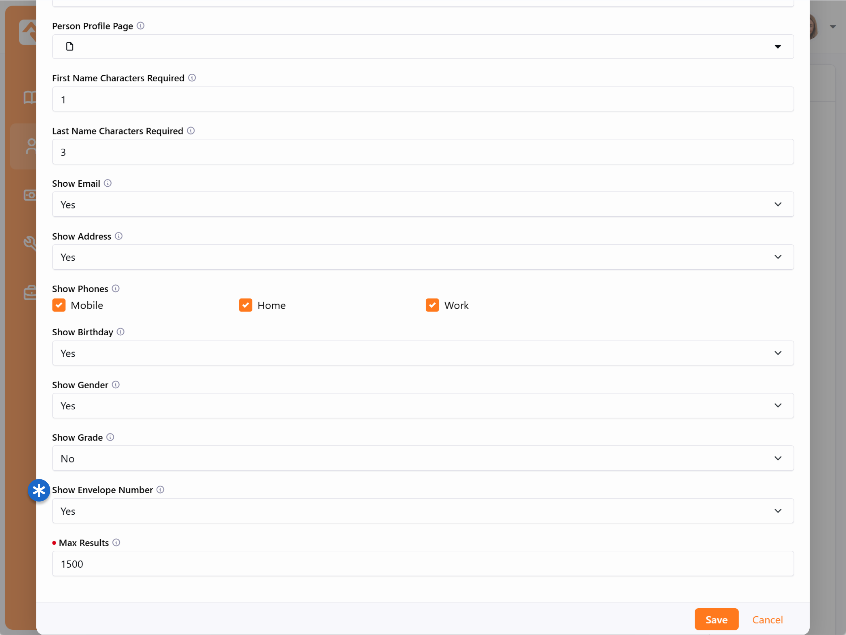Click the page icon in Person Profile field

[x=70, y=47]
